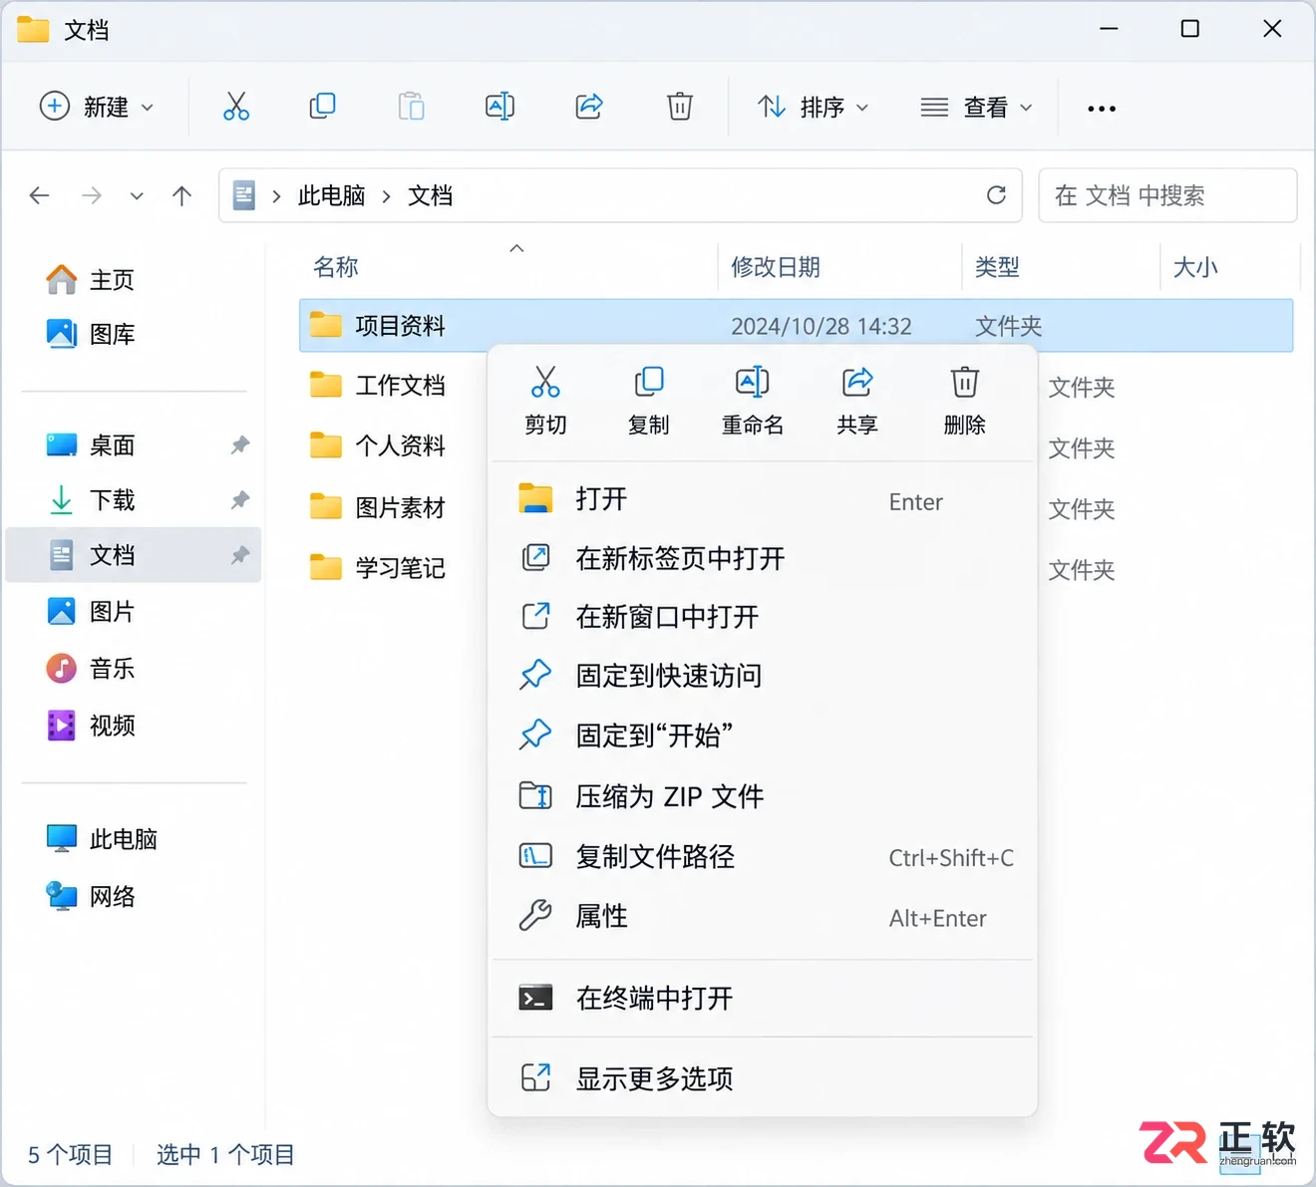Open recent locations dropdown chevron
The width and height of the screenshot is (1316, 1187).
coord(137,196)
